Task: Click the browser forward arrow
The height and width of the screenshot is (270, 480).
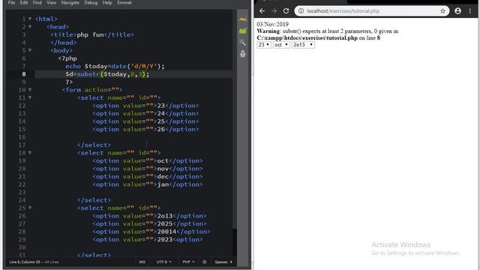Action: pos(274,11)
